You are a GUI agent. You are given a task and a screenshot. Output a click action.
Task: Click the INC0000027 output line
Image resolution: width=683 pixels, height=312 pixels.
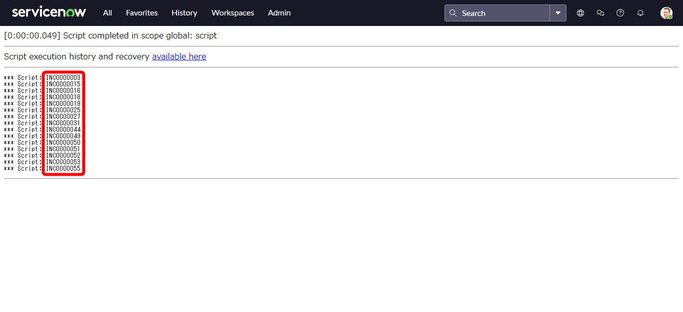click(63, 117)
